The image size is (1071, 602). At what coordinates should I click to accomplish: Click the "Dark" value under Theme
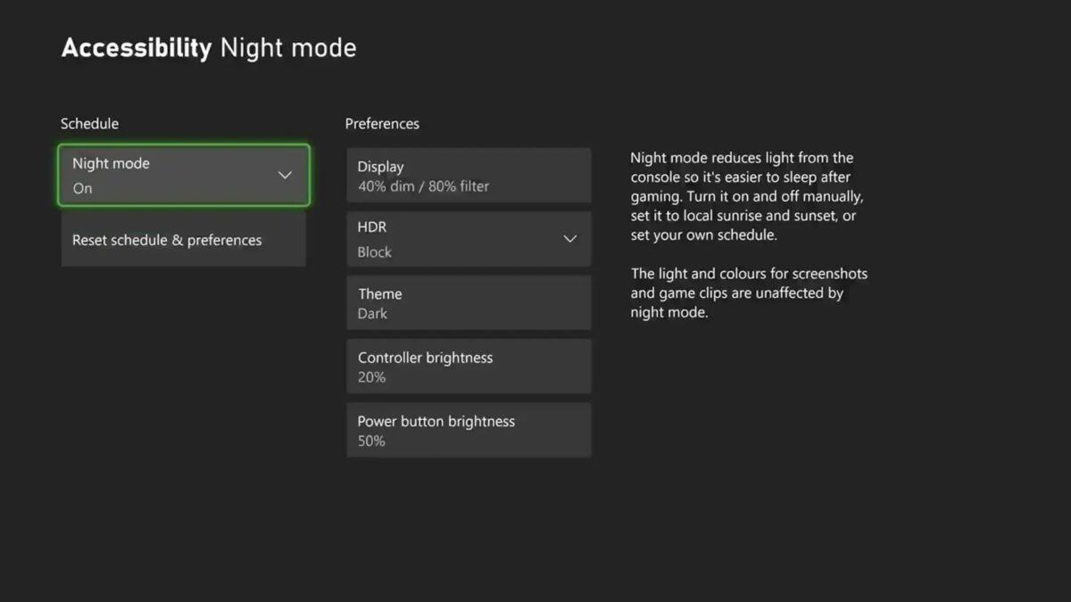tap(373, 314)
